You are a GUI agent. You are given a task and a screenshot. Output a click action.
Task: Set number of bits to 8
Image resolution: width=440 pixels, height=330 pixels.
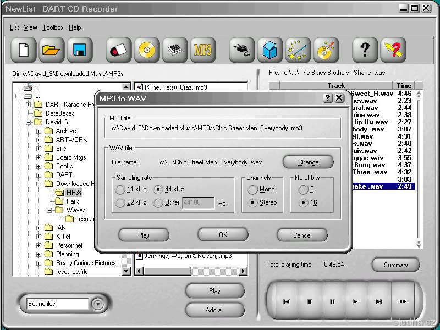click(303, 190)
